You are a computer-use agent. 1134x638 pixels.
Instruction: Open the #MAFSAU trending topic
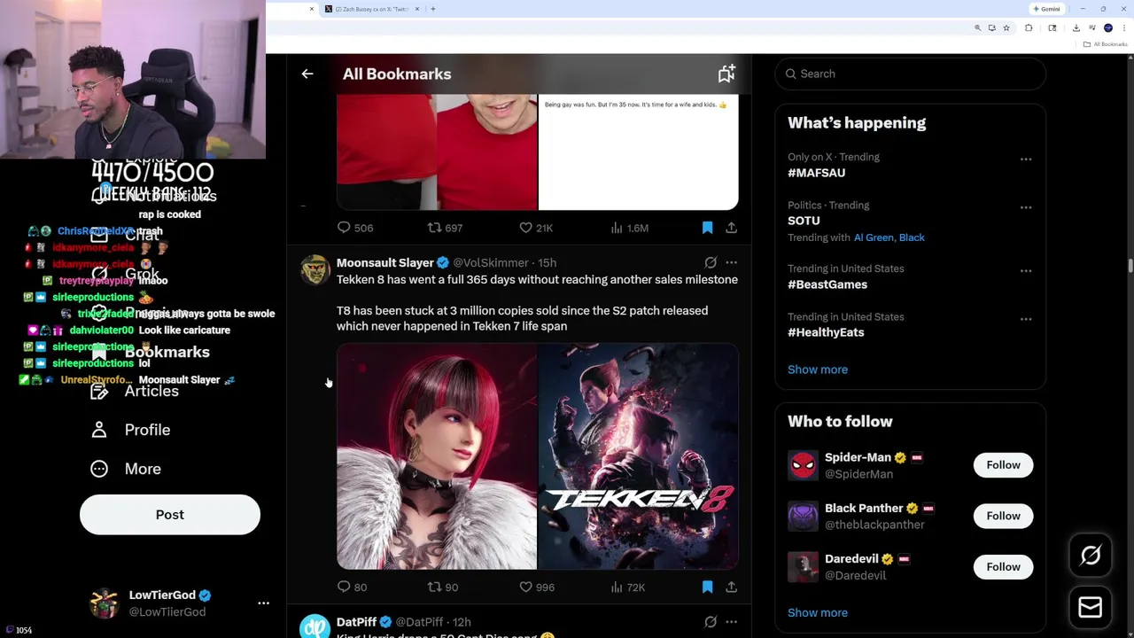816,173
